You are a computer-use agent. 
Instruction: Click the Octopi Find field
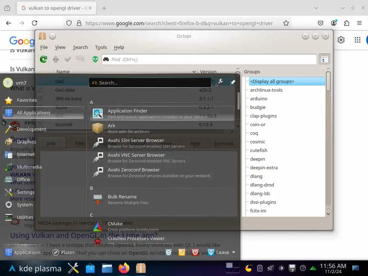click(x=209, y=59)
